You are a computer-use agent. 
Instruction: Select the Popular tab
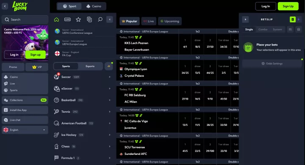coord(130,21)
